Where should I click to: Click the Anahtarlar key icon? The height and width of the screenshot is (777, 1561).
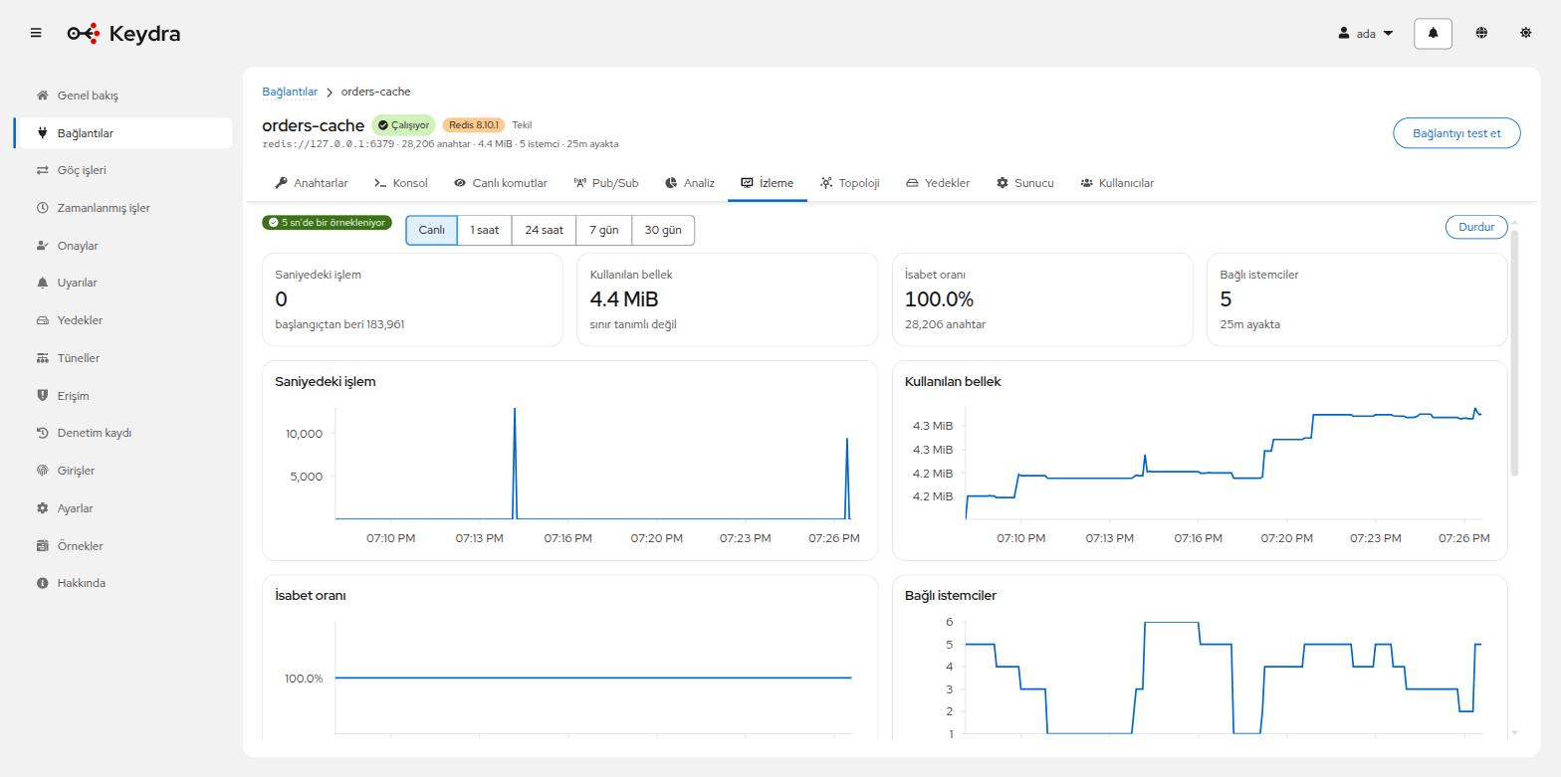[282, 183]
